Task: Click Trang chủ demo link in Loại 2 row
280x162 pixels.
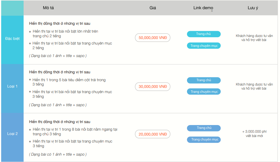Action: pos(204,128)
